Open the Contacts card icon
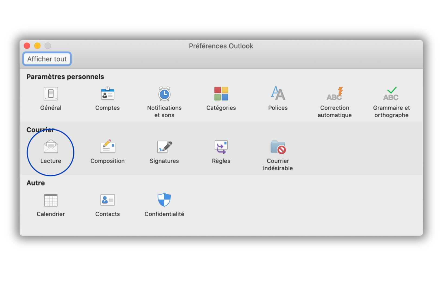The height and width of the screenshot is (292, 444). coord(107,200)
